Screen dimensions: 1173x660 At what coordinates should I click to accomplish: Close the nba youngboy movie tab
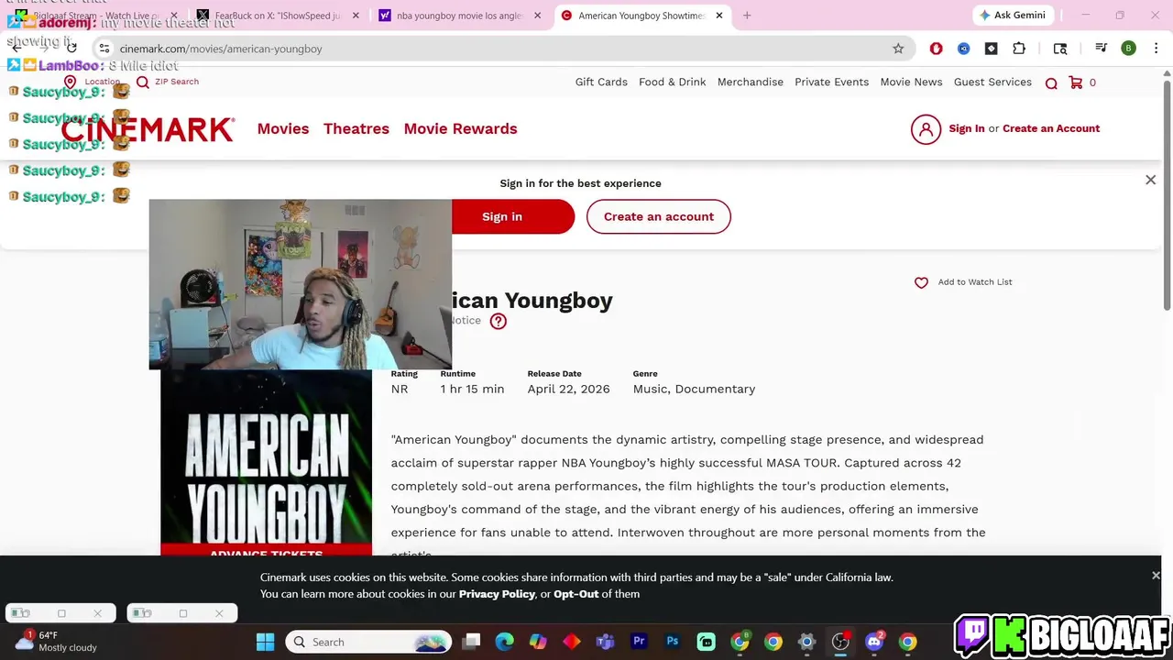pyautogui.click(x=538, y=16)
